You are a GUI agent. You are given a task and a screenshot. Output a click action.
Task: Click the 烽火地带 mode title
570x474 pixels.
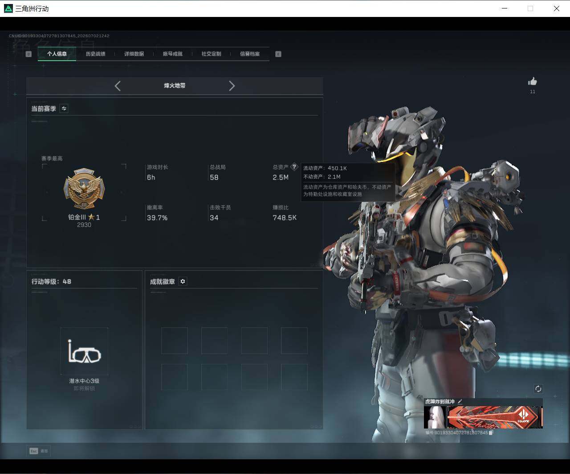(175, 86)
